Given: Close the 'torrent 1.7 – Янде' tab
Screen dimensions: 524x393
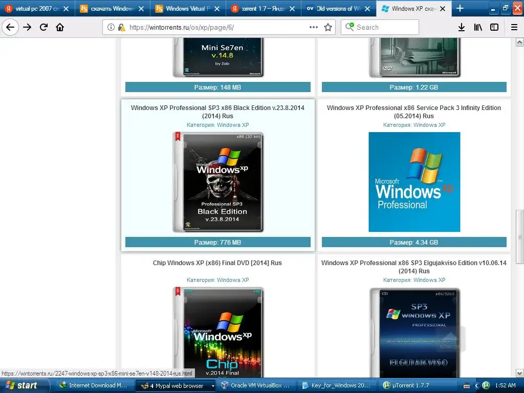Looking at the screenshot, I should tap(292, 9).
